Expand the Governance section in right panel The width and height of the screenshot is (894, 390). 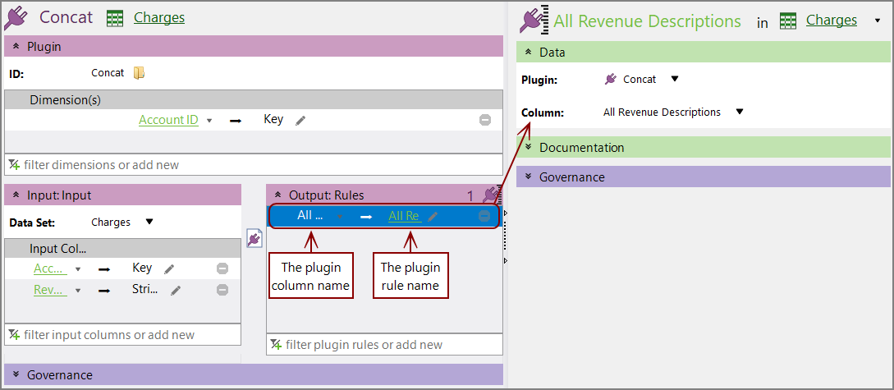click(529, 177)
